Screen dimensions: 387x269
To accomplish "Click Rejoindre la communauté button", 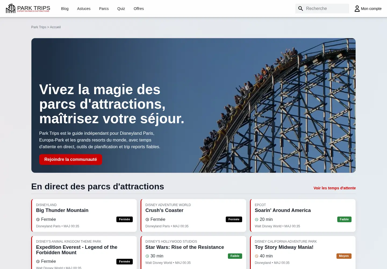I will (x=71, y=160).
